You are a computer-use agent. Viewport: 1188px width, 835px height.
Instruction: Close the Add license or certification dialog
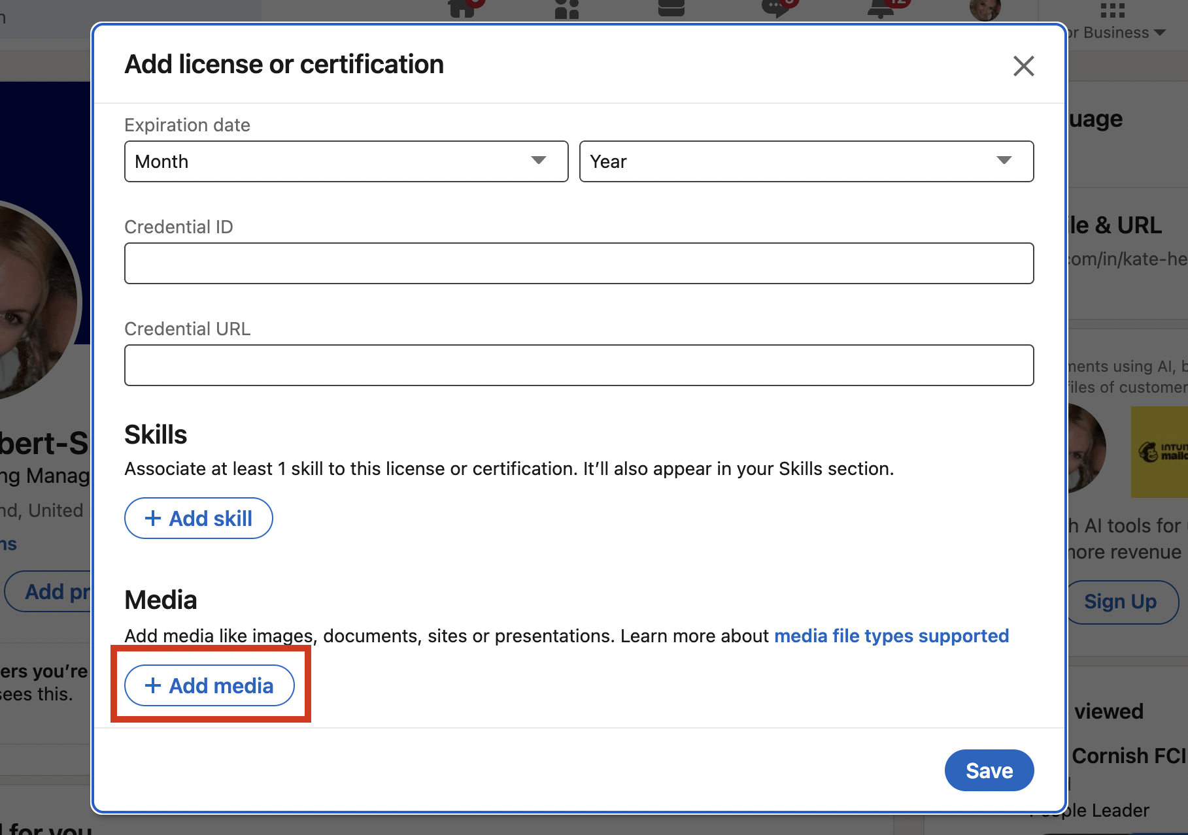click(1023, 66)
